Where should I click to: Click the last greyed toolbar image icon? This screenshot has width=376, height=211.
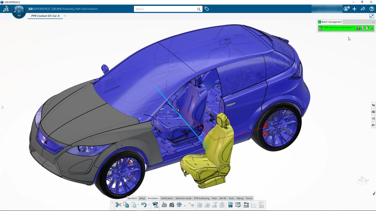tap(261, 205)
